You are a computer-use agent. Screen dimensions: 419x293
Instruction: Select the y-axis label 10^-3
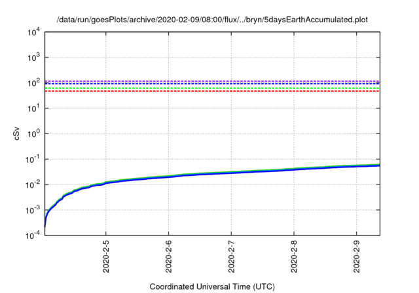[x=32, y=211]
